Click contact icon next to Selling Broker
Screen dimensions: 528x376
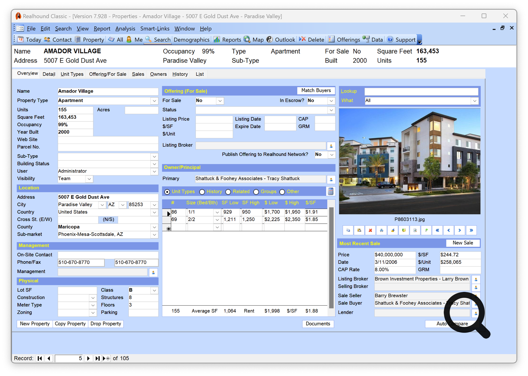click(476, 287)
